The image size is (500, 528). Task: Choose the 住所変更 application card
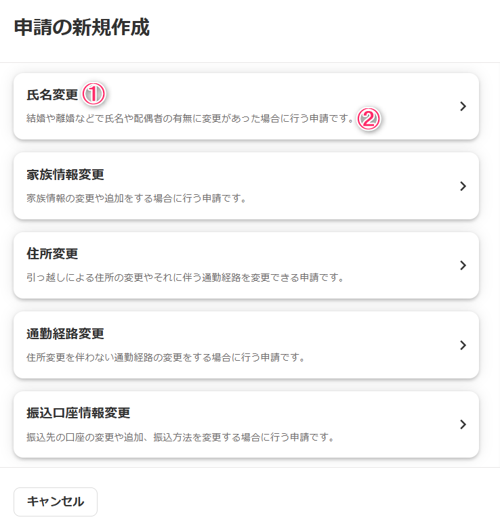coord(247,265)
